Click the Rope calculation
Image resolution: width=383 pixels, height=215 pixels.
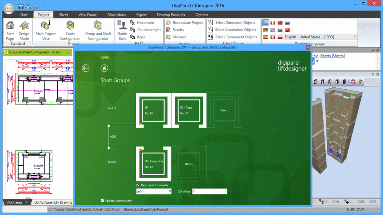click(x=138, y=37)
